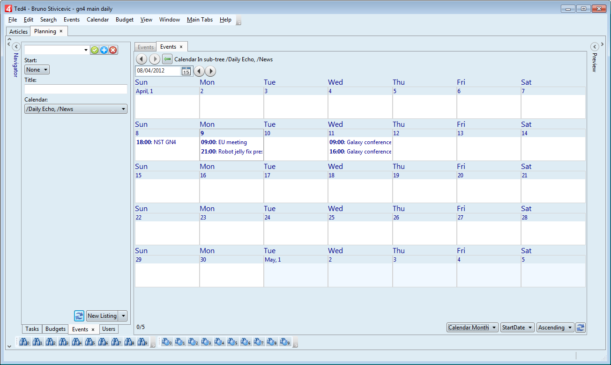This screenshot has height=365, width=611.
Task: Go to previous period arrow beside date picker
Action: (199, 71)
